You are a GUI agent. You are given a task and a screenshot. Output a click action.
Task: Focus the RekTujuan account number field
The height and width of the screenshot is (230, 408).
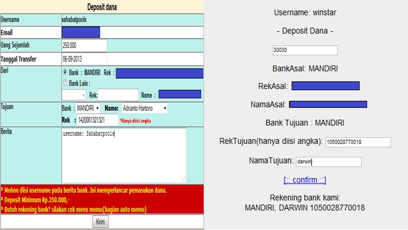pyautogui.click(x=358, y=142)
